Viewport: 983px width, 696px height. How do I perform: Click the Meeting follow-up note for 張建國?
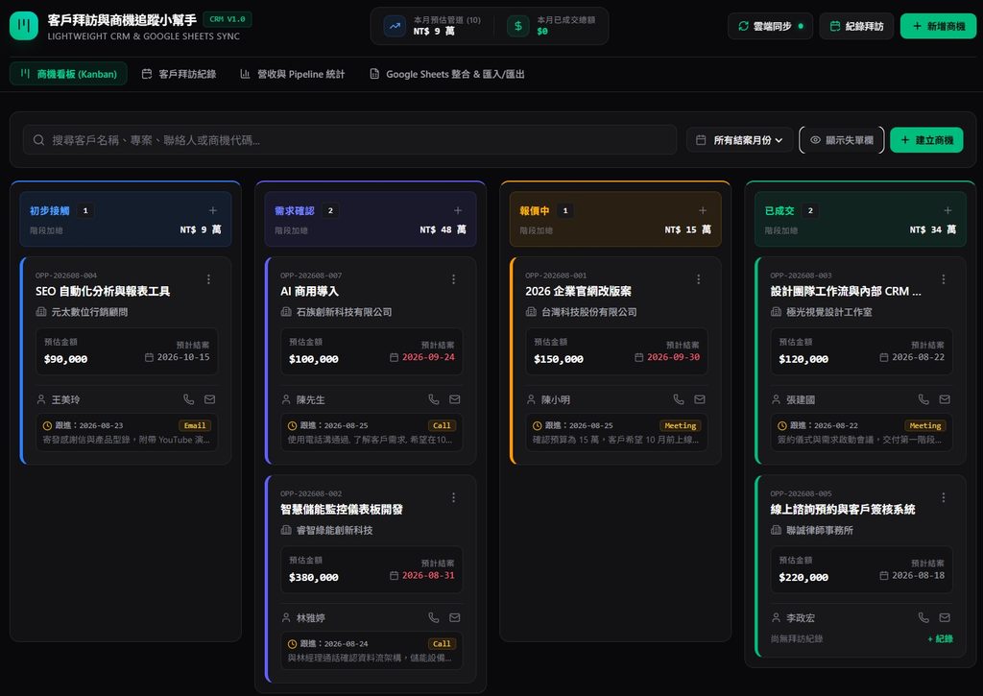click(x=861, y=433)
